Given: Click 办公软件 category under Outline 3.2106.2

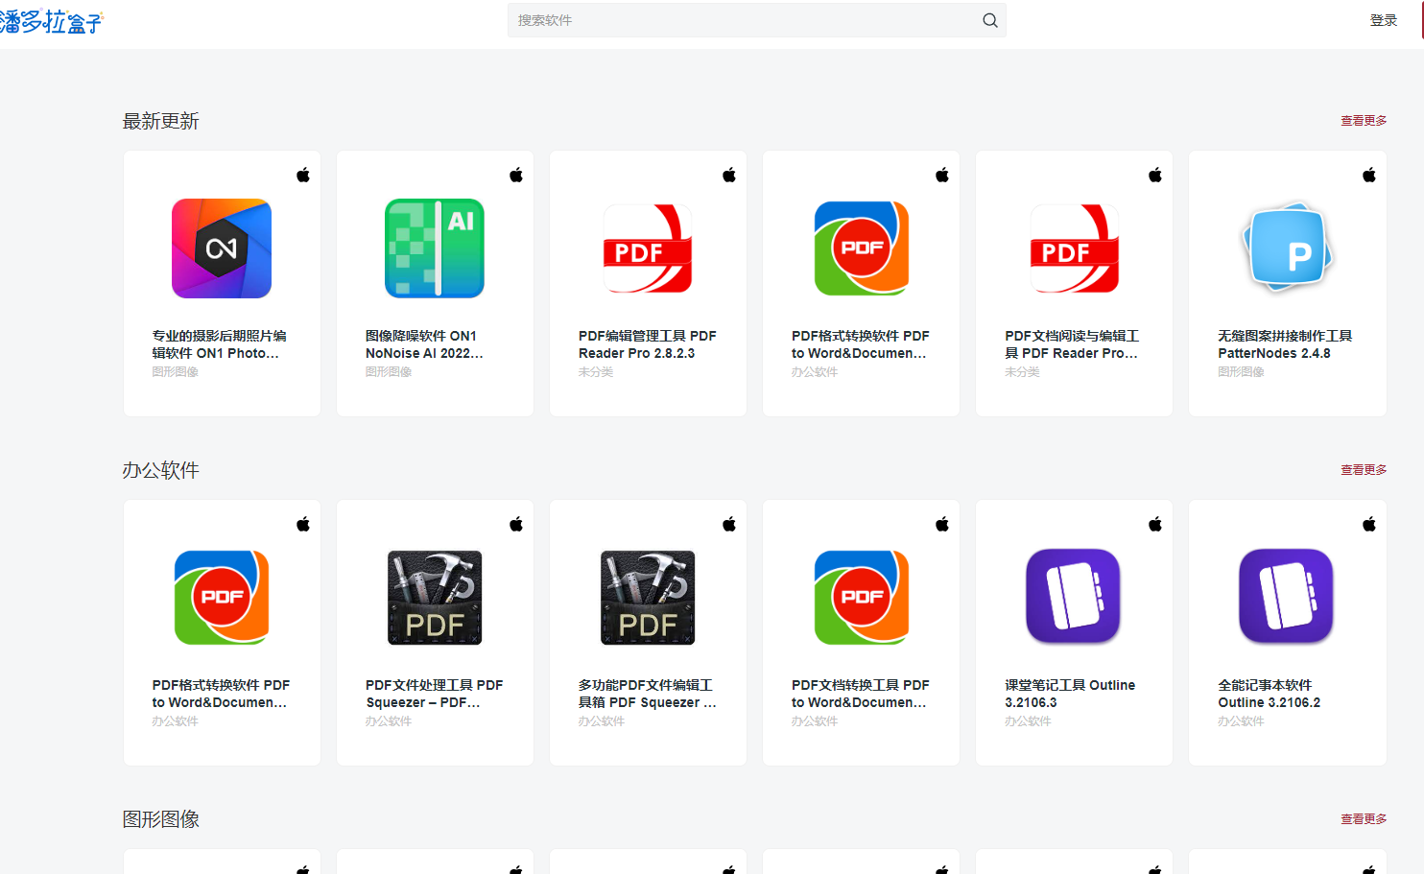Looking at the screenshot, I should (x=1241, y=721).
